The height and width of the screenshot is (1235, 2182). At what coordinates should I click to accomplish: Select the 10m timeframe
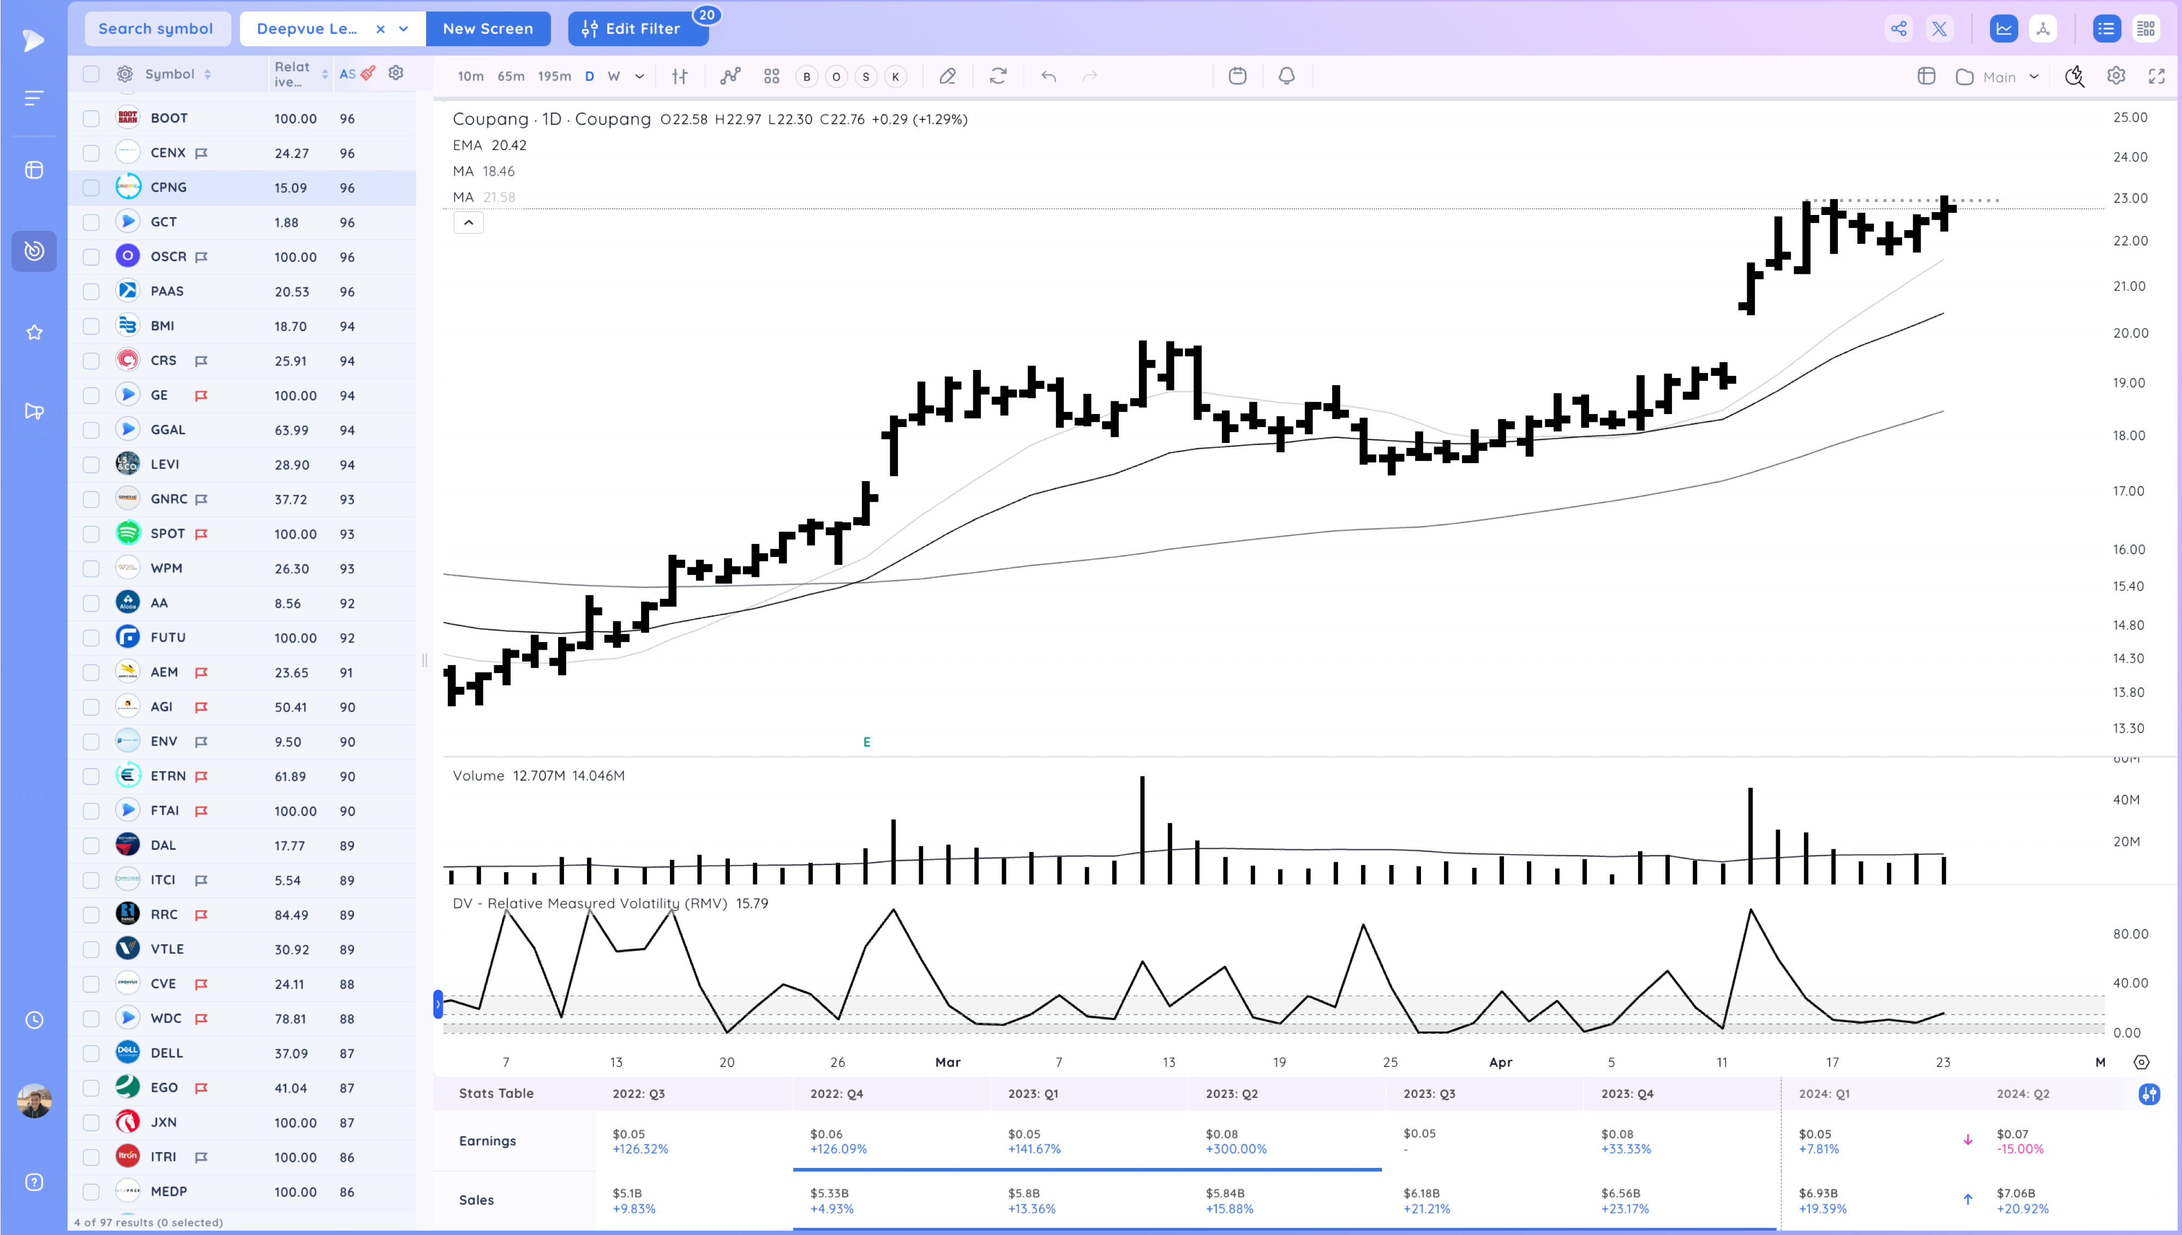click(x=471, y=76)
